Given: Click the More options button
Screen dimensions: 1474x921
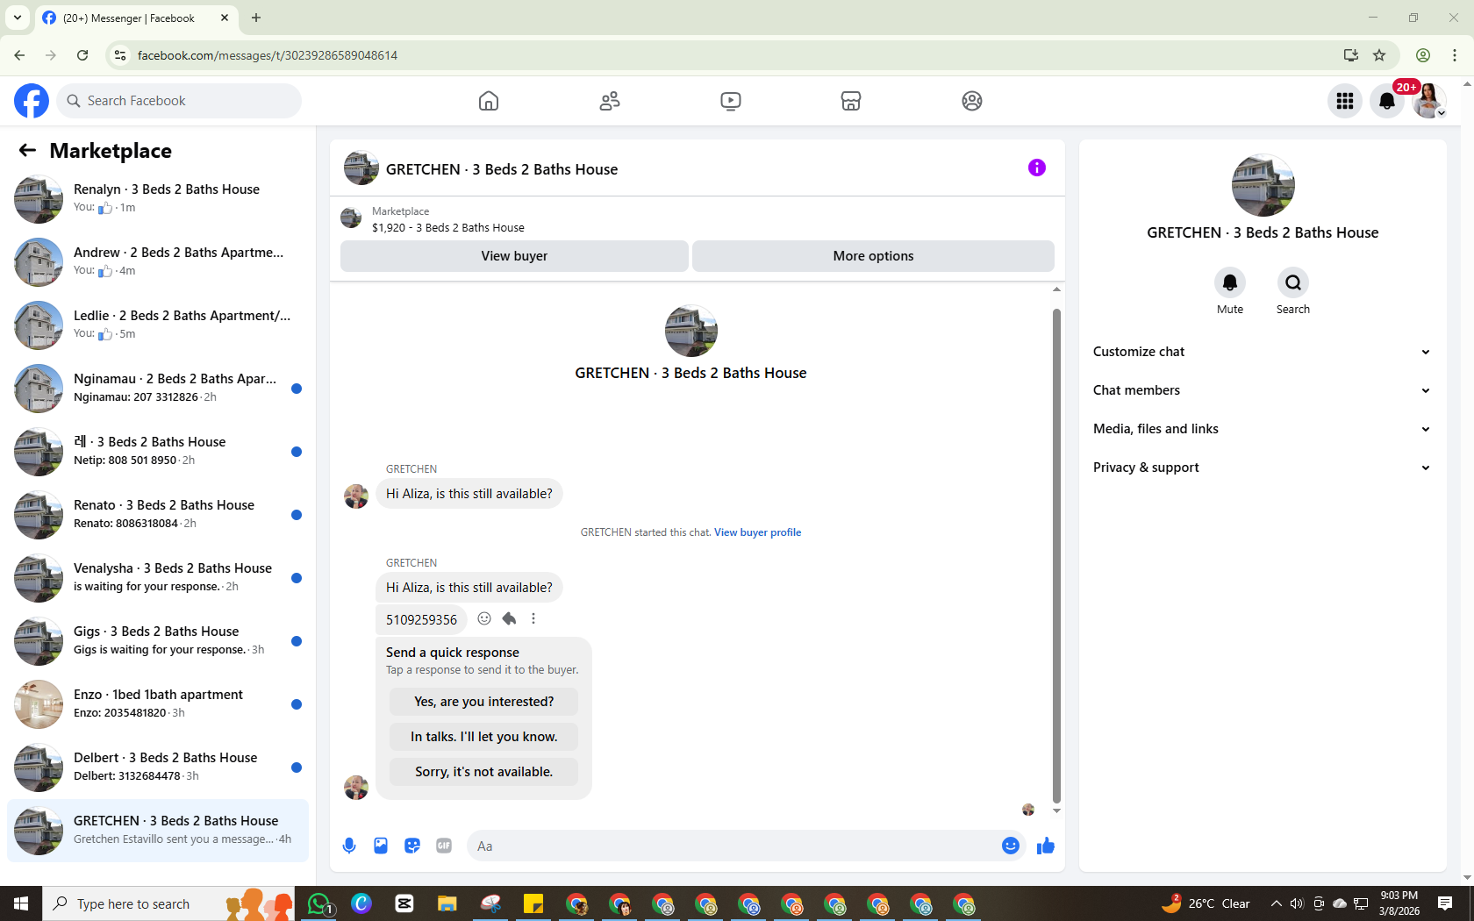Looking at the screenshot, I should pos(873,256).
